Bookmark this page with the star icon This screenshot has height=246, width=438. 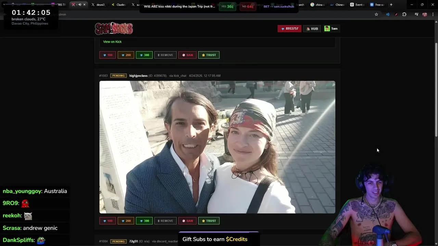tap(376, 14)
